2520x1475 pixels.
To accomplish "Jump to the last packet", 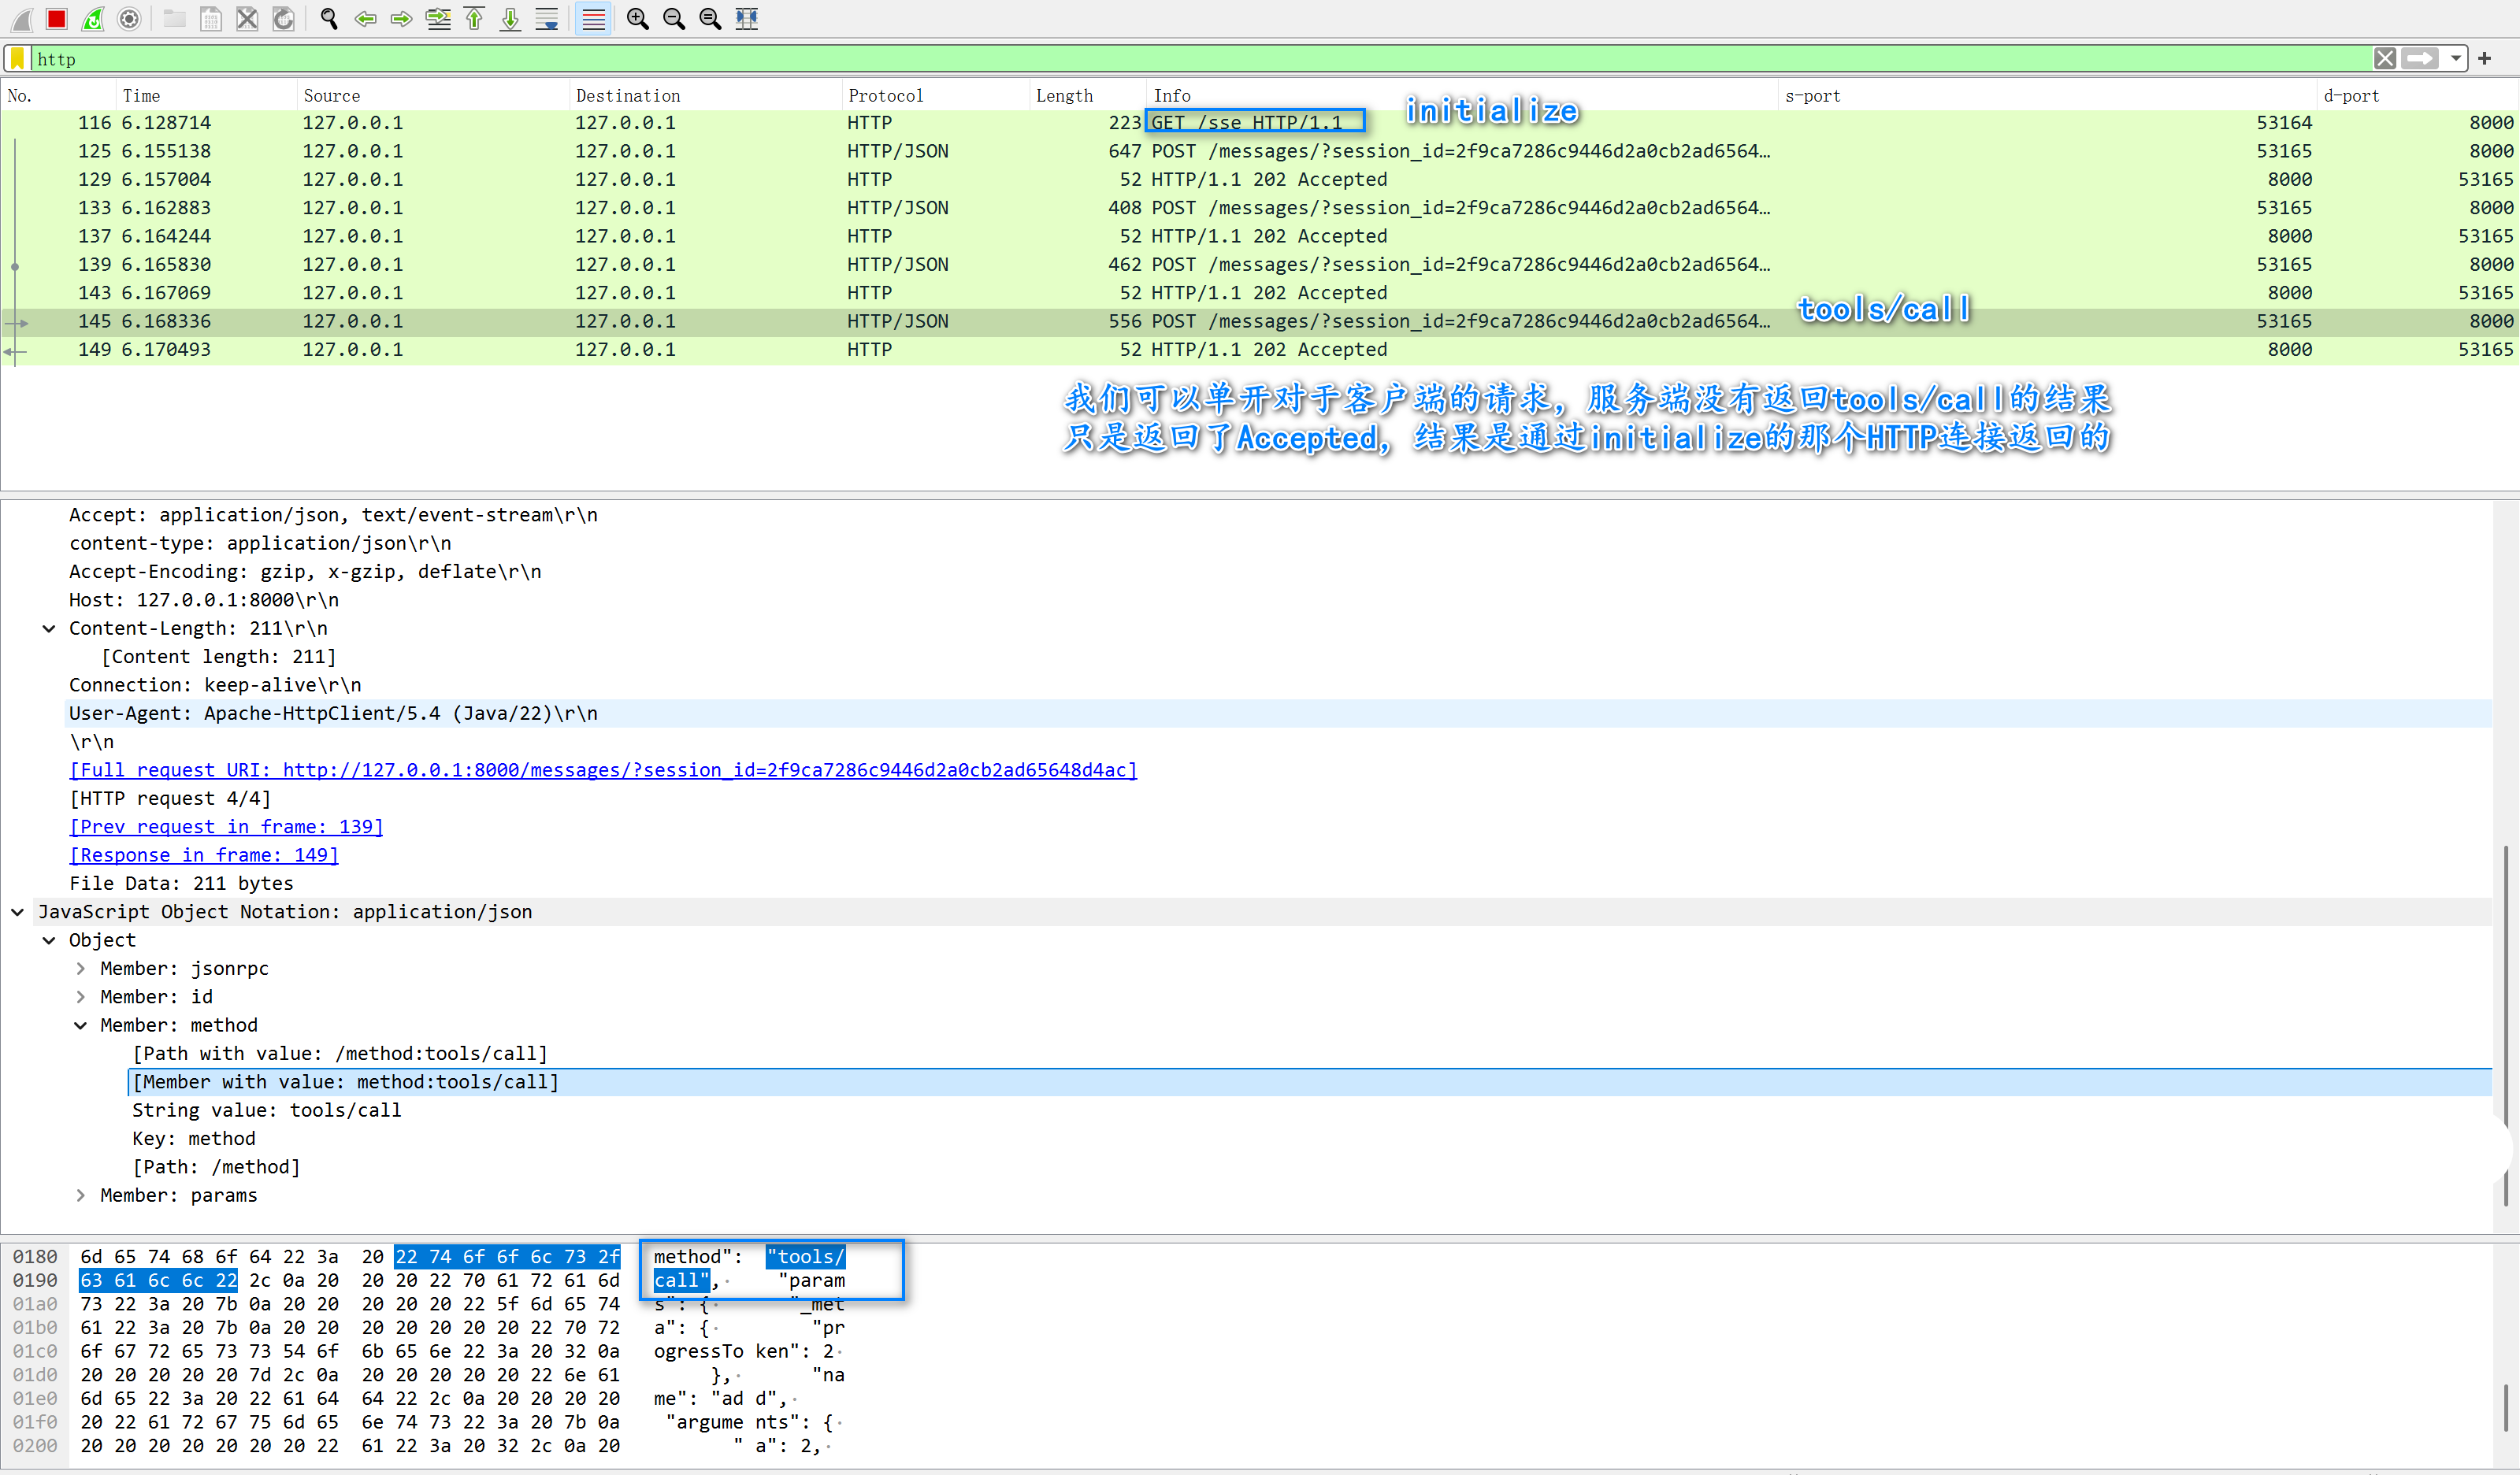I will [510, 19].
